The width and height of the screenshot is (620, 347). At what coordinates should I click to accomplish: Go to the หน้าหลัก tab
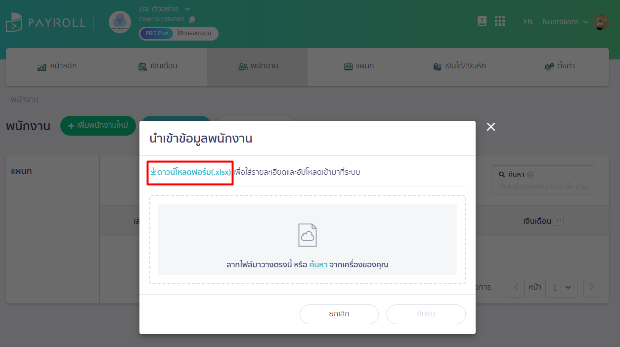[57, 66]
